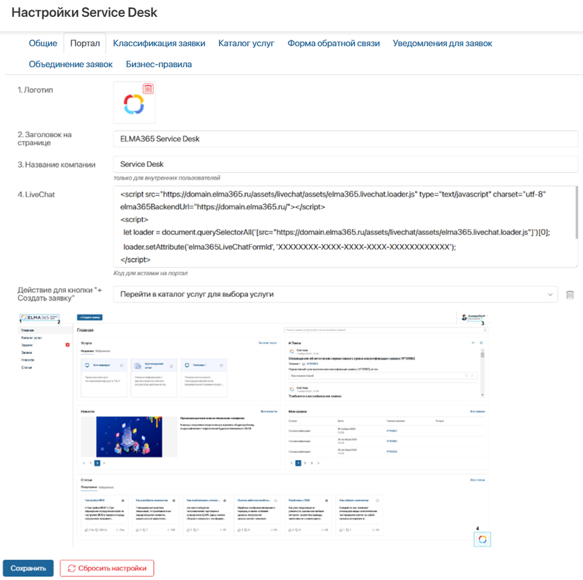This screenshot has width=583, height=580.
Task: Click Сохранить button
Action: (28, 568)
